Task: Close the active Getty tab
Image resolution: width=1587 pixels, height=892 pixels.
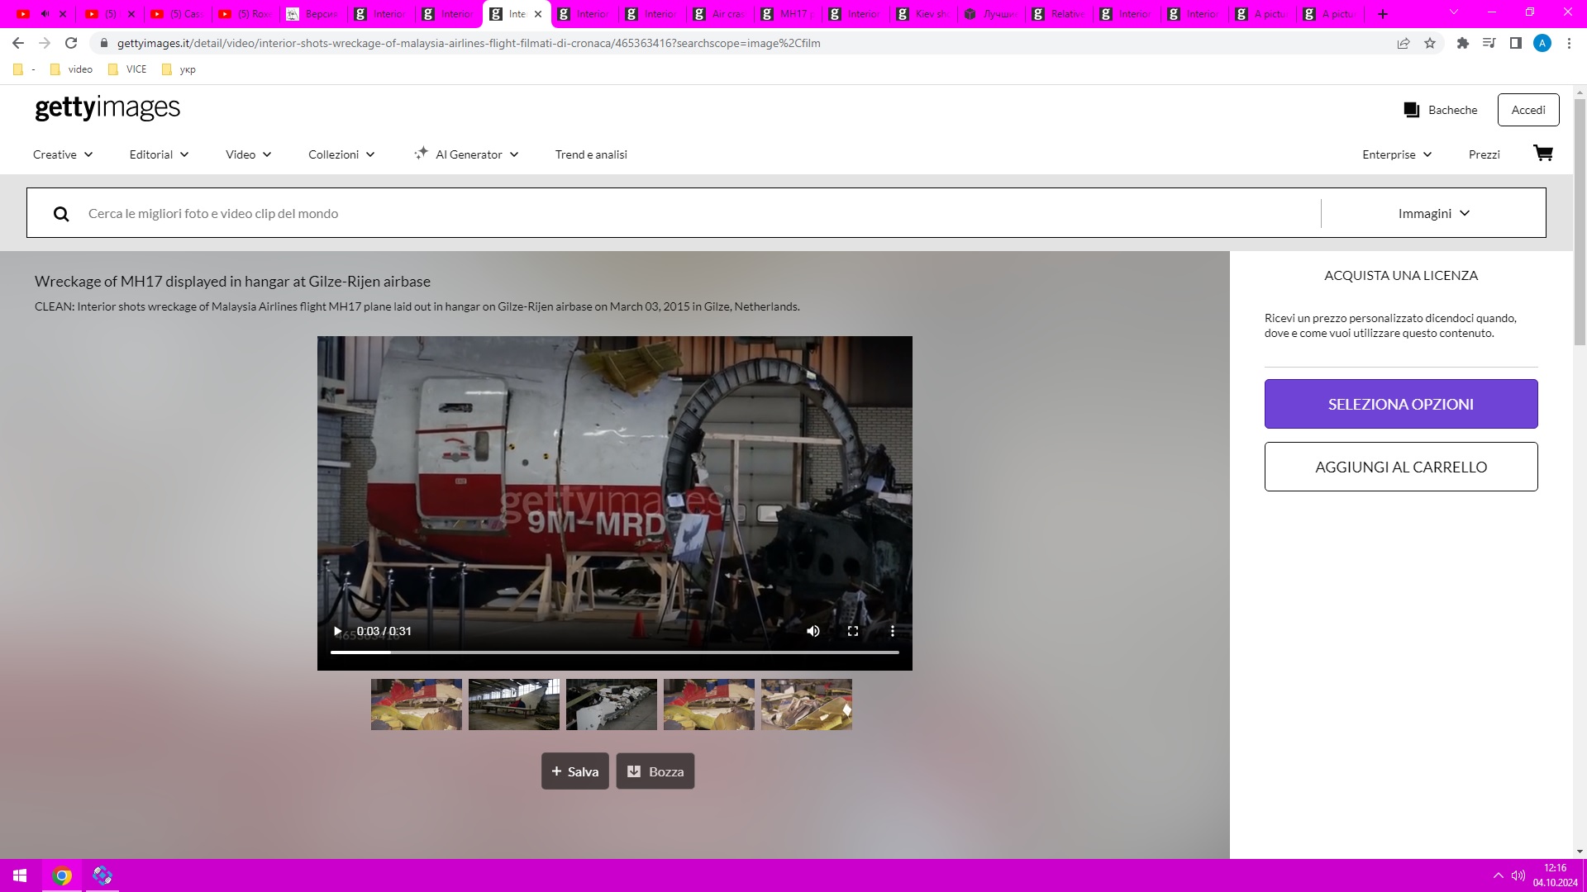Action: pos(538,14)
